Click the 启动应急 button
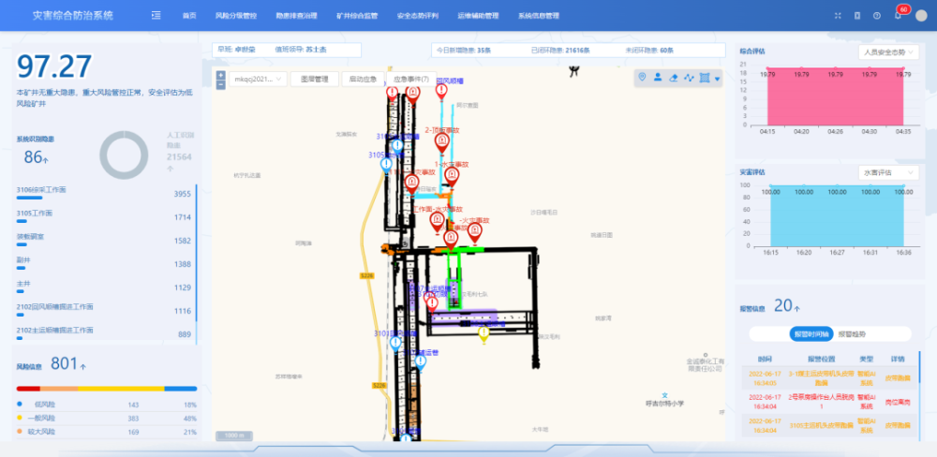937x457 pixels. point(363,80)
